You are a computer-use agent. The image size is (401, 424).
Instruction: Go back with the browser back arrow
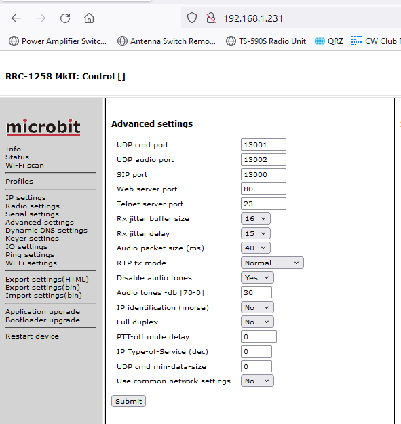tap(16, 18)
